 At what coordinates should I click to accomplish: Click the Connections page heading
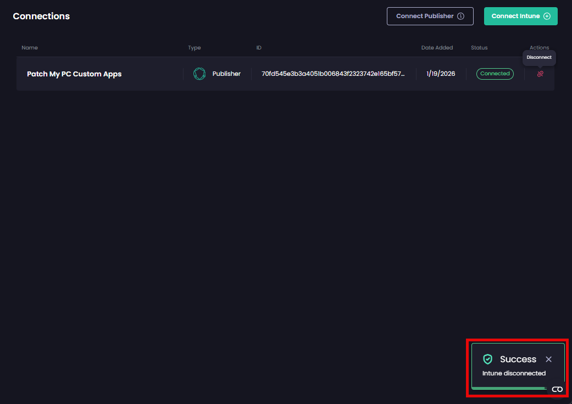[41, 16]
